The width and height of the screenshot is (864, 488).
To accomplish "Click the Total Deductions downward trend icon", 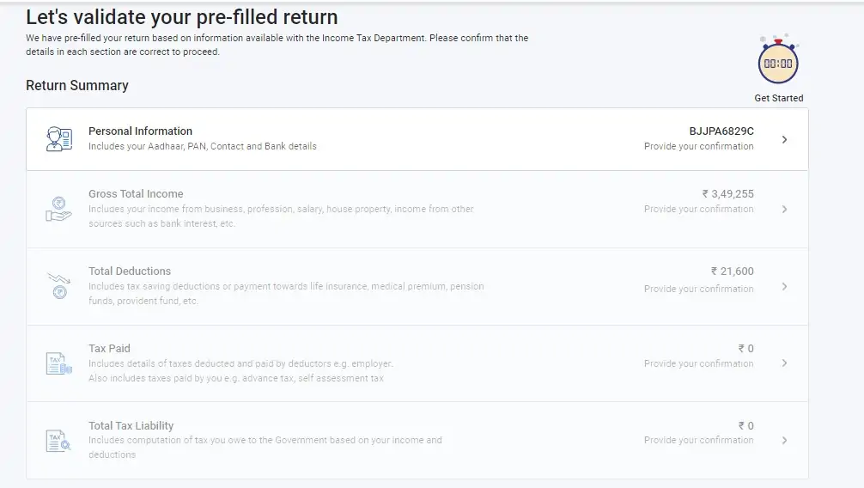I will coord(59,285).
